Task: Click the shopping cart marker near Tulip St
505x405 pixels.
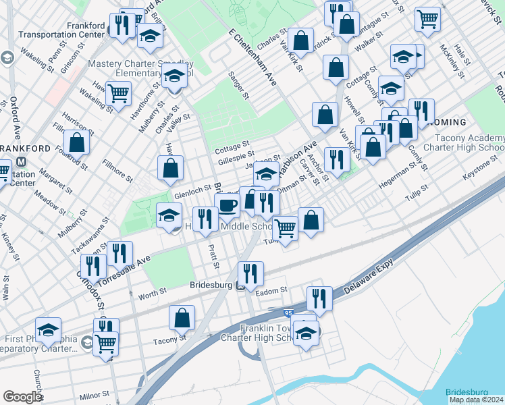Action: pyautogui.click(x=285, y=231)
